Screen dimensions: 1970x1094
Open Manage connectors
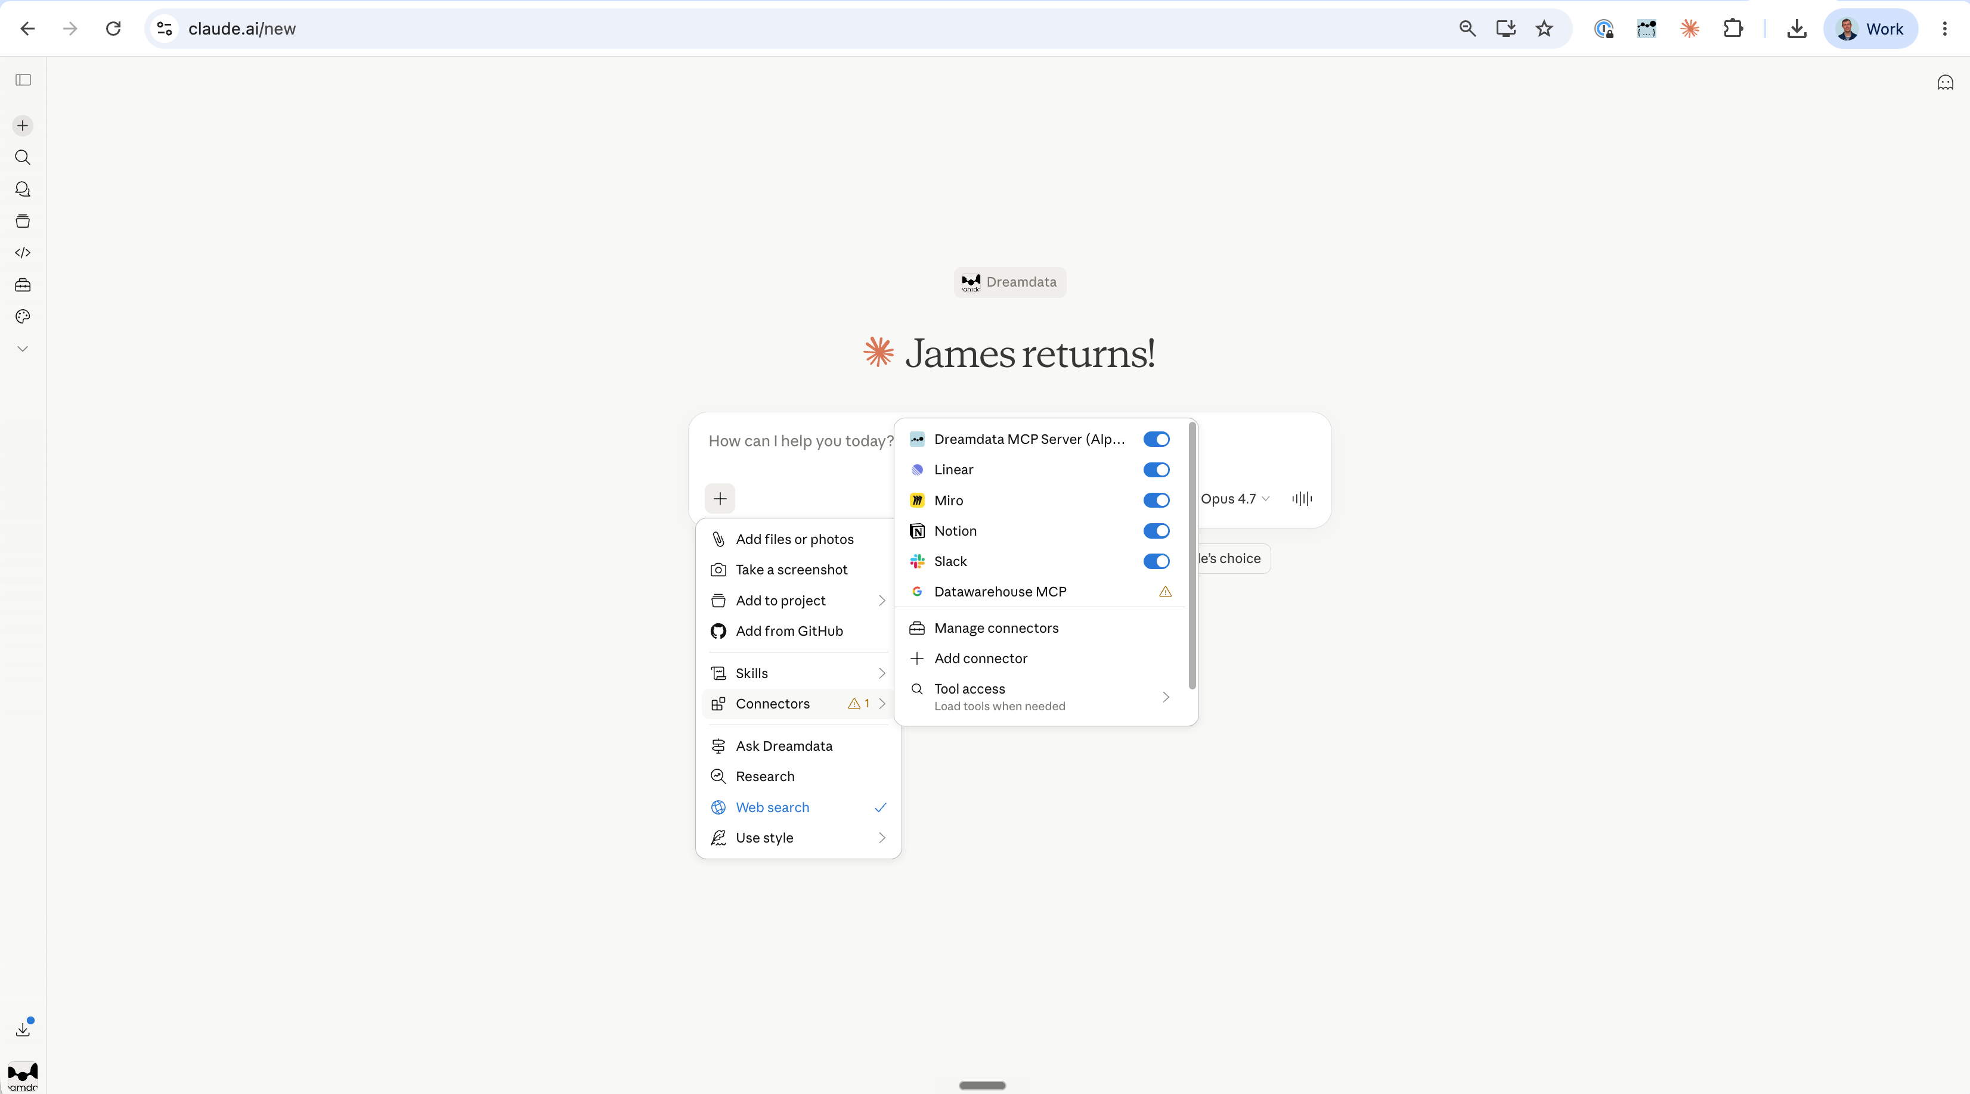(1040, 627)
